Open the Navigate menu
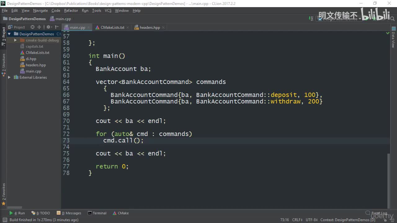This screenshot has height=223, width=397. pyautogui.click(x=41, y=11)
